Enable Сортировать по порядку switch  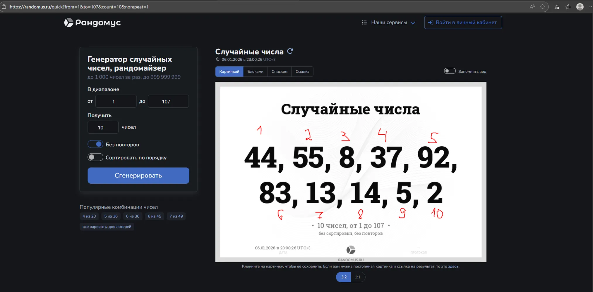click(x=95, y=157)
